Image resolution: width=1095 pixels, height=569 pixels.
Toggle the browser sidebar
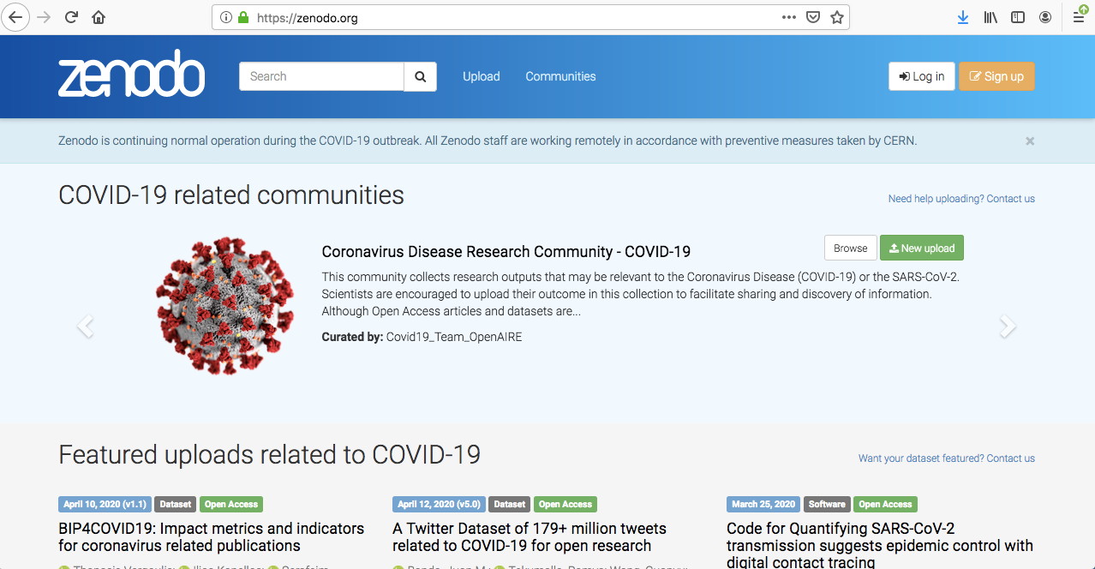coord(1018,17)
